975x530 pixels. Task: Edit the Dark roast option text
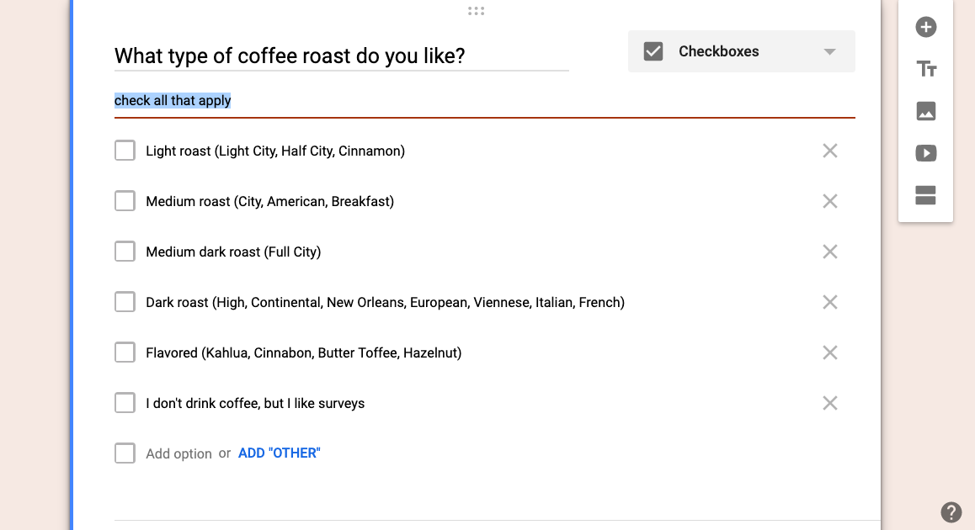tap(385, 303)
